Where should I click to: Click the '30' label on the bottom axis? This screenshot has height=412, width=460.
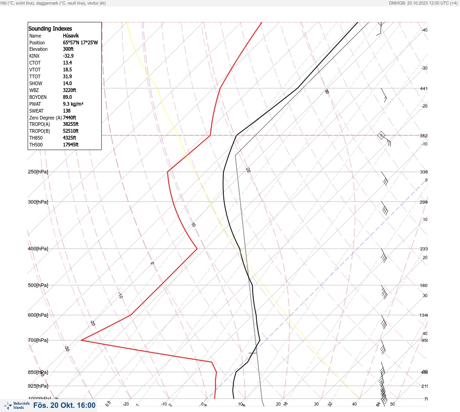(316, 404)
